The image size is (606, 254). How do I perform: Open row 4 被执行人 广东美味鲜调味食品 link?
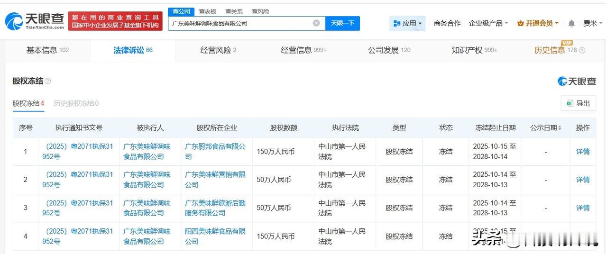147,236
